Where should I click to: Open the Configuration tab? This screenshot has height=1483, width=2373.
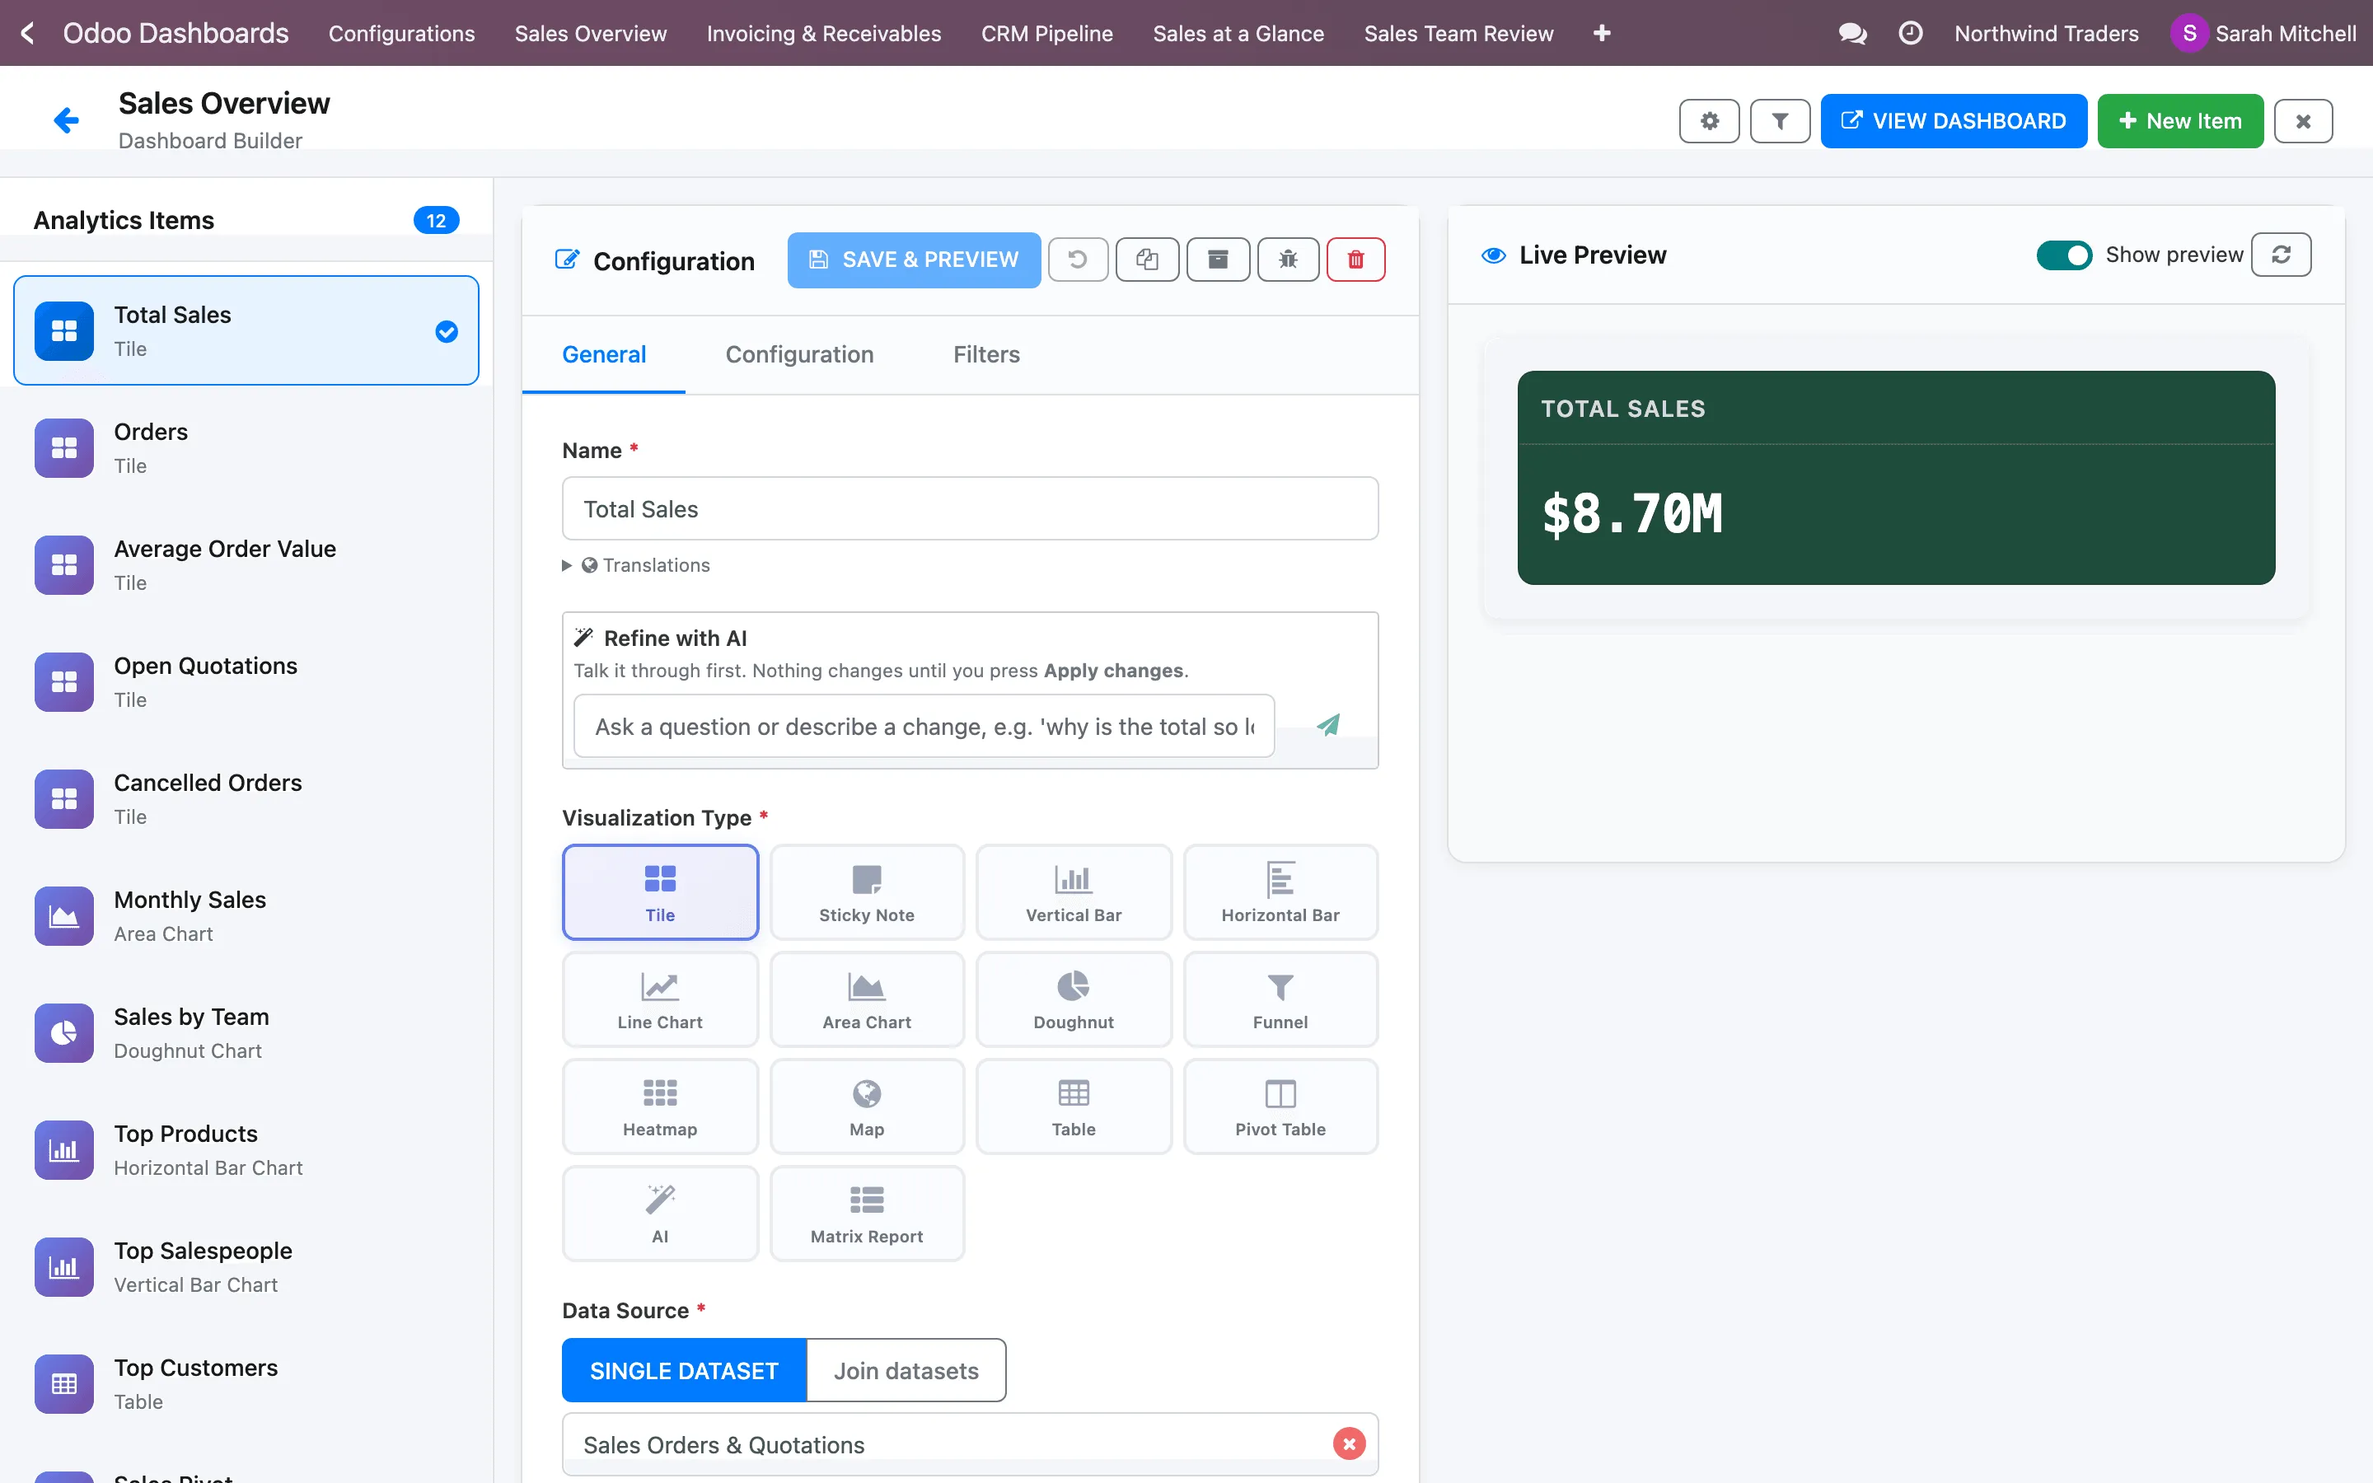pyautogui.click(x=799, y=354)
